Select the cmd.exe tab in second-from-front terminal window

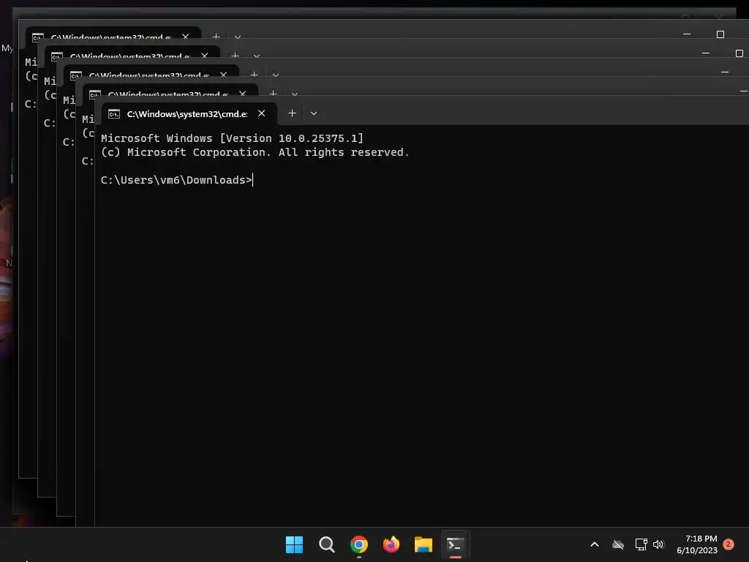[x=168, y=94]
